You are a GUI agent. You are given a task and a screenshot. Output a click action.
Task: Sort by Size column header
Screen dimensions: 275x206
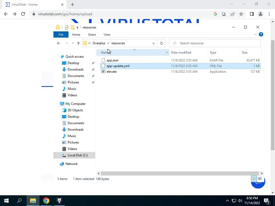tap(244, 52)
